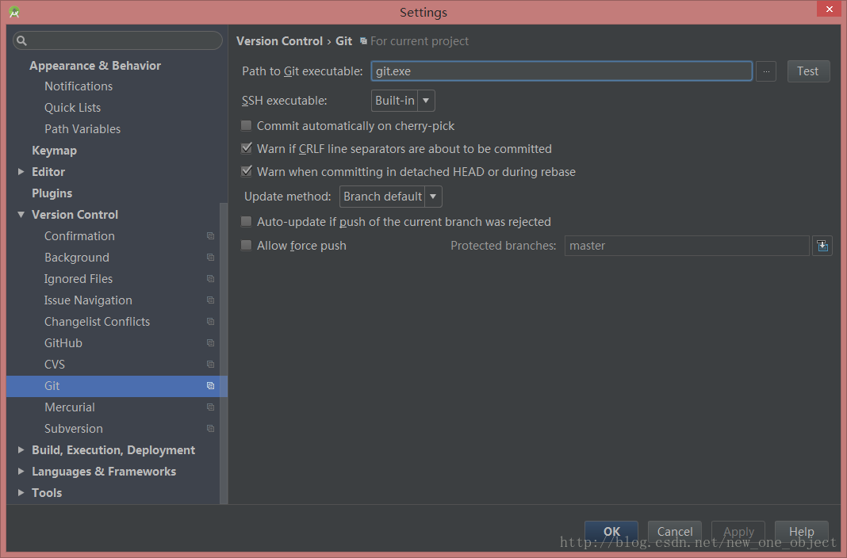
Task: Click the magnifier icon in the search box
Action: coord(21,40)
